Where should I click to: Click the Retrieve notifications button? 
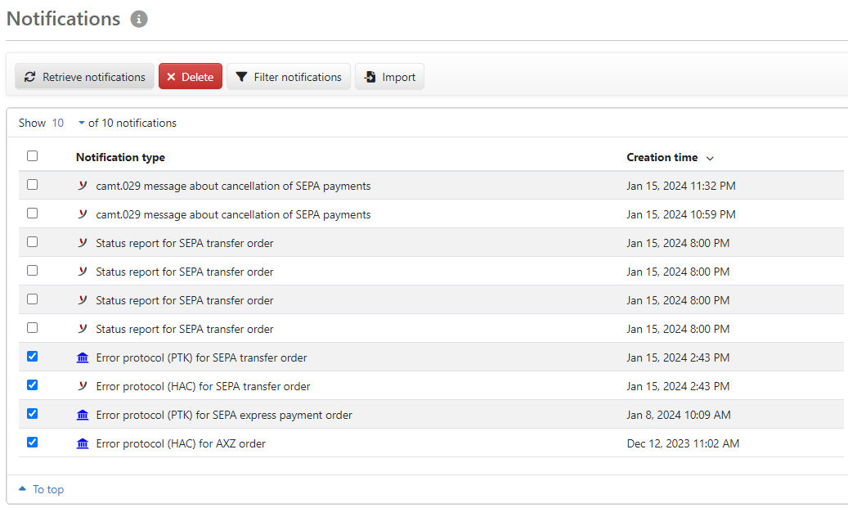point(84,77)
